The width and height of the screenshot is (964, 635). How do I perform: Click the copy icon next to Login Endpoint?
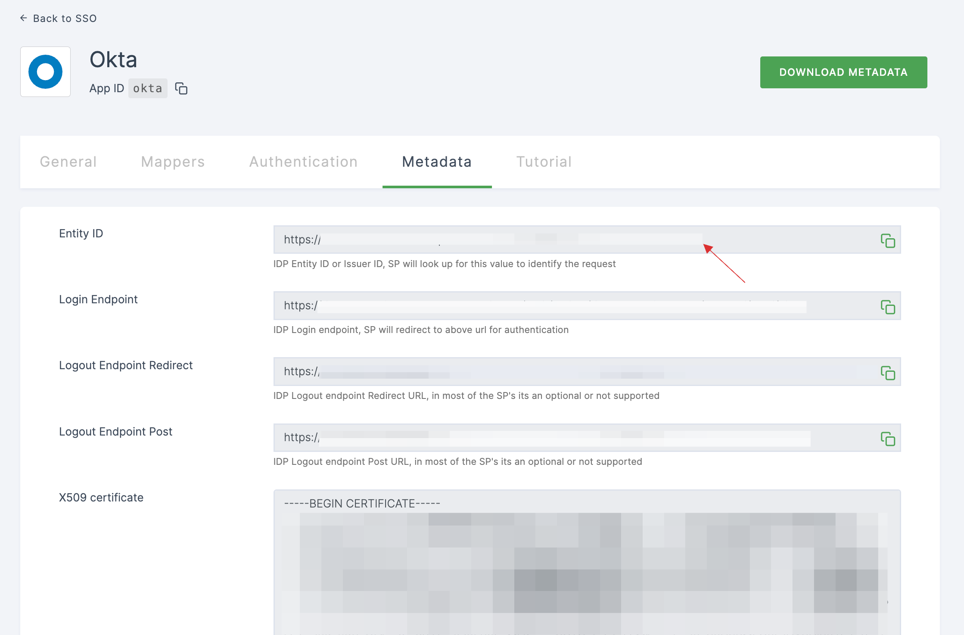tap(888, 307)
